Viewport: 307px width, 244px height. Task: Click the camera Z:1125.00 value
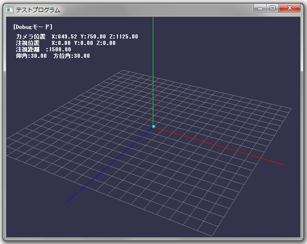click(x=123, y=37)
